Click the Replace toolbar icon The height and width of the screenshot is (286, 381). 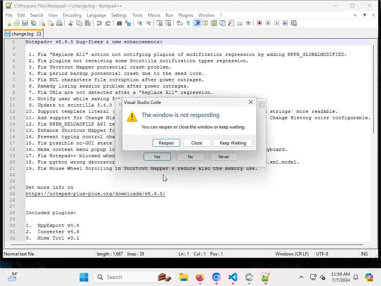click(x=128, y=23)
